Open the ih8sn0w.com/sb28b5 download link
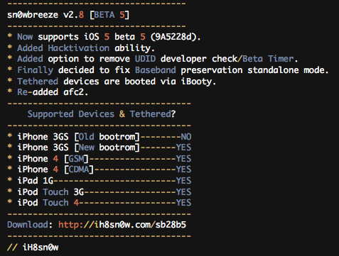The image size is (339, 256). (x=122, y=225)
